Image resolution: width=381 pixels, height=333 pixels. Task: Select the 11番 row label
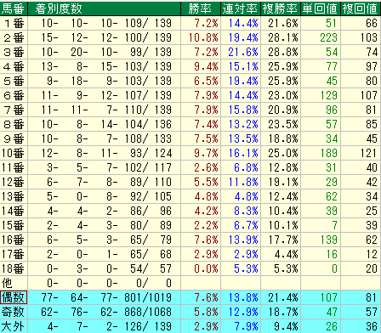[x=13, y=167]
